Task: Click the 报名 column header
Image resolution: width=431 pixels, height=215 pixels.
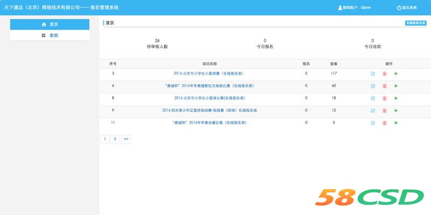Action: [x=306, y=64]
